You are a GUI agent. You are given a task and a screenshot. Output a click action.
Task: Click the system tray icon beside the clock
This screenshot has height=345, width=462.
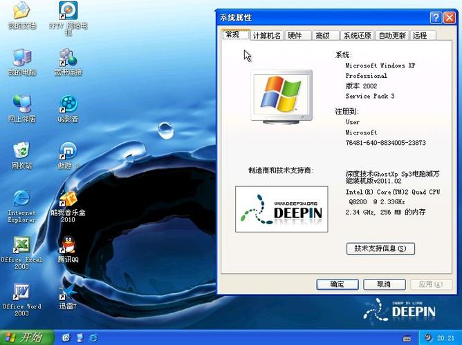(428, 338)
